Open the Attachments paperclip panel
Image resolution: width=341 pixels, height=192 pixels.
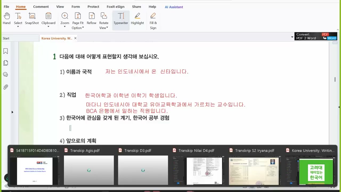[x=5, y=87]
